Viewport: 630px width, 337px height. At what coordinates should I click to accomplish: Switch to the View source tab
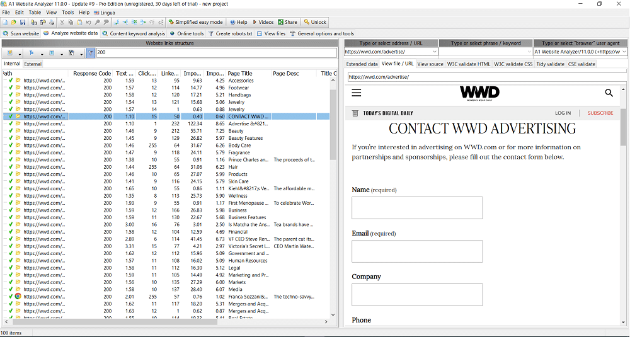430,64
